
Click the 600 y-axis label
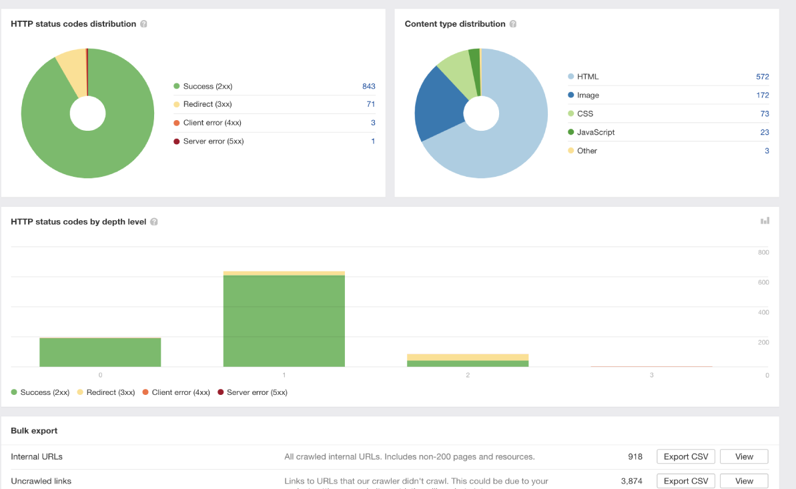pyautogui.click(x=763, y=282)
